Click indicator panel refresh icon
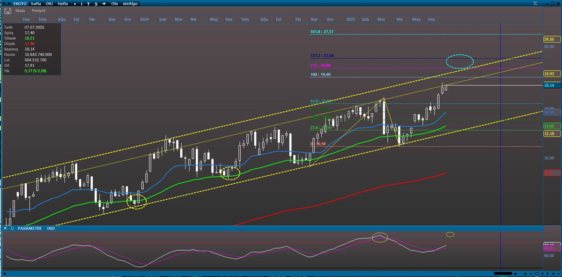 12,228
